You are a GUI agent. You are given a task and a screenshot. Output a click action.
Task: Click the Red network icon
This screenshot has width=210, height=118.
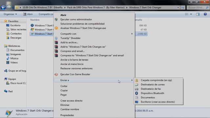[6, 91]
